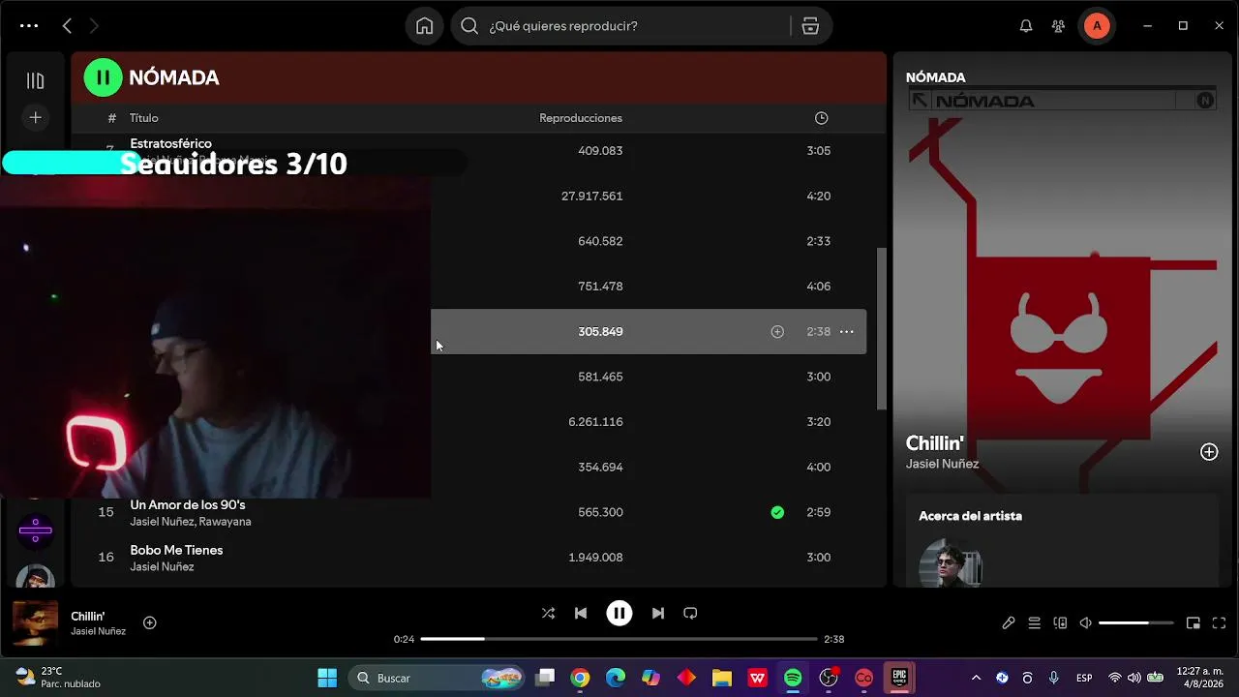1239x697 pixels.
Task: Open the play queue
Action: tap(1035, 623)
